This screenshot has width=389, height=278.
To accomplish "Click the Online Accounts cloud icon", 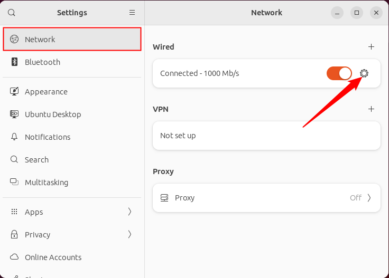I will [15, 257].
